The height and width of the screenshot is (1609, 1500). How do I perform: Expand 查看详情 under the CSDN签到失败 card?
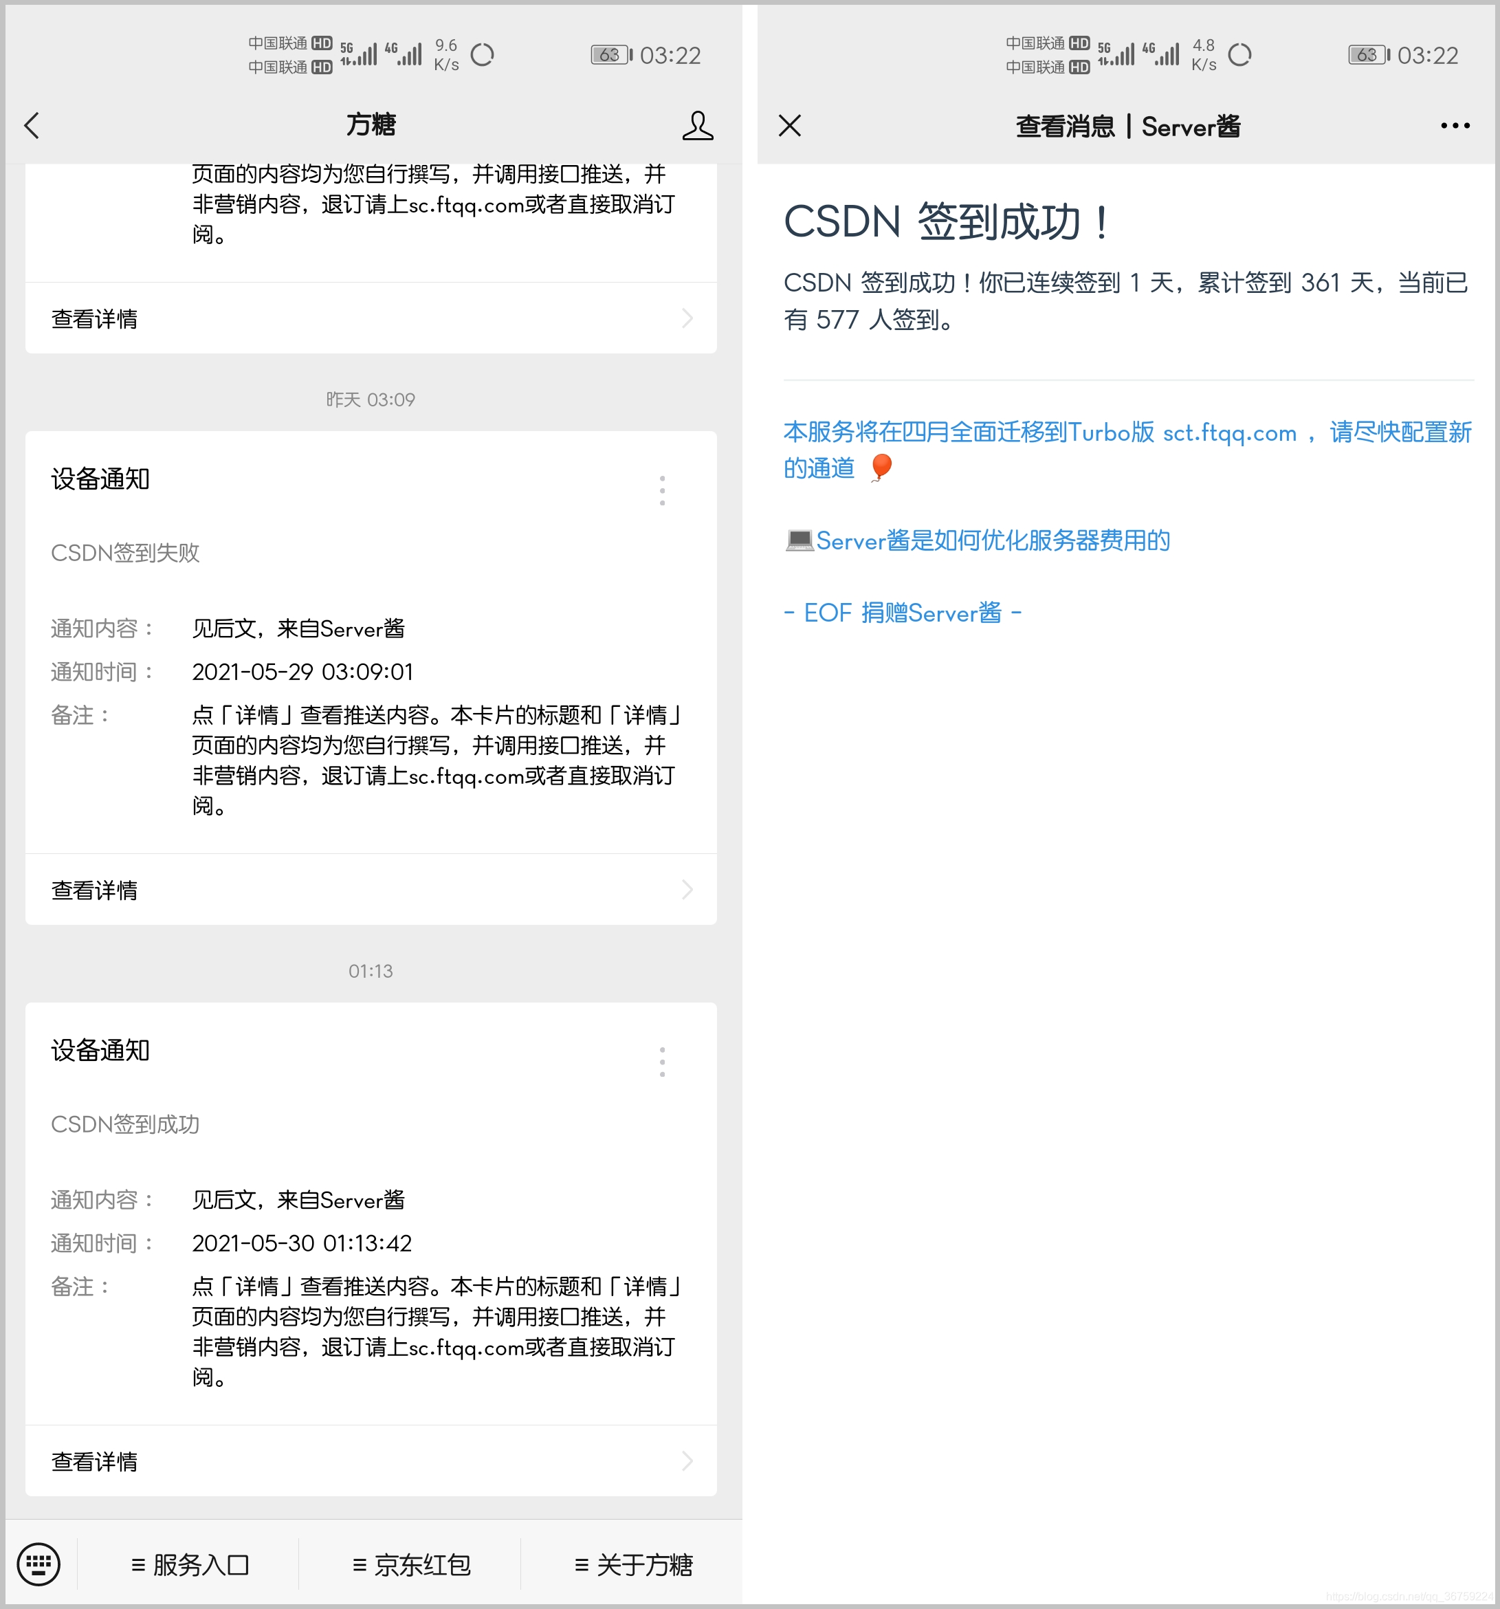coord(371,890)
